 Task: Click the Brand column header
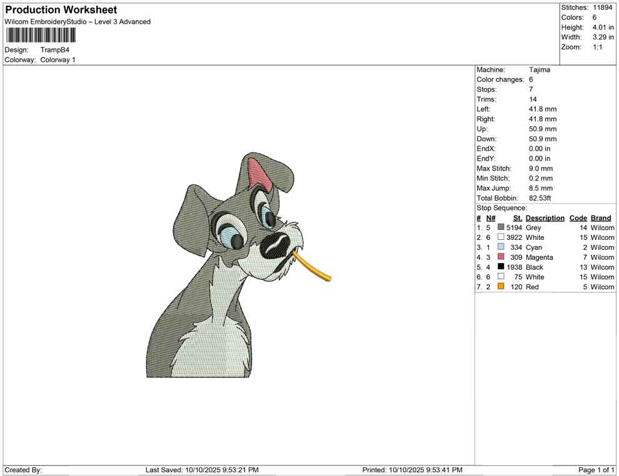tap(601, 218)
